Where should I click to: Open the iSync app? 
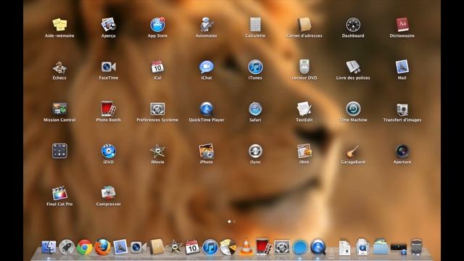[x=255, y=151]
